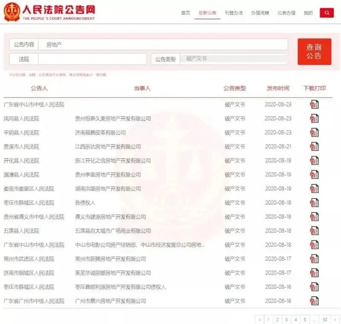This screenshot has width=341, height=324.
Task: Open 我的 navigation item
Action: 308,13
